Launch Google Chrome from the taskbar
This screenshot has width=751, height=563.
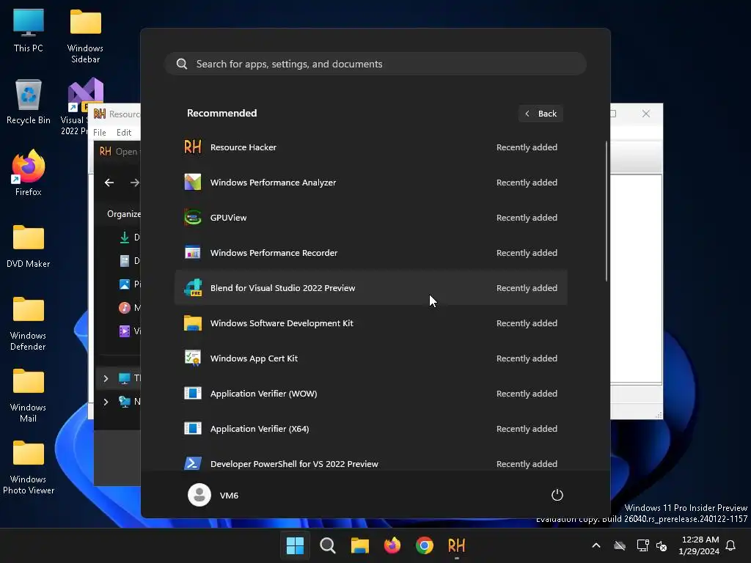pos(425,545)
